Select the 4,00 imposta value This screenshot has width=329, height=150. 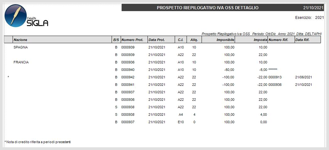264,115
